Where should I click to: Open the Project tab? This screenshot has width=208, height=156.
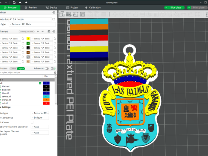point(72,7)
